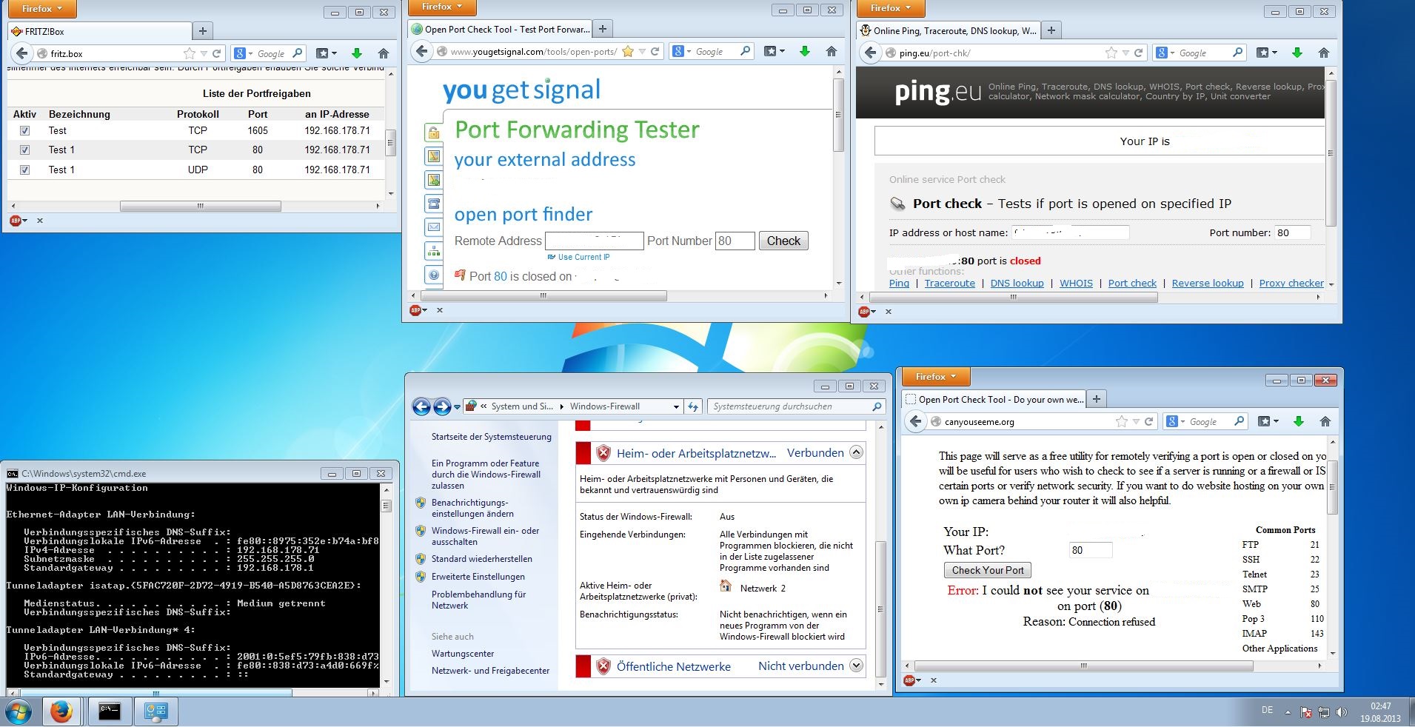1415x727 pixels.
Task: Open Benachrichtigungseinstellungen ändern link
Action: [x=472, y=508]
